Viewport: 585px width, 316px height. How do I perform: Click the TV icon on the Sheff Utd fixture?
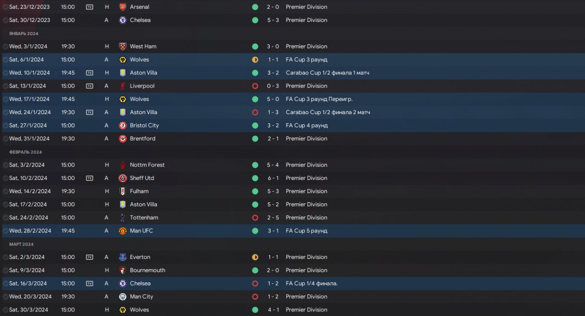pos(90,178)
